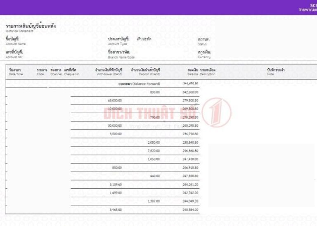Click the Description column header

tap(208, 72)
